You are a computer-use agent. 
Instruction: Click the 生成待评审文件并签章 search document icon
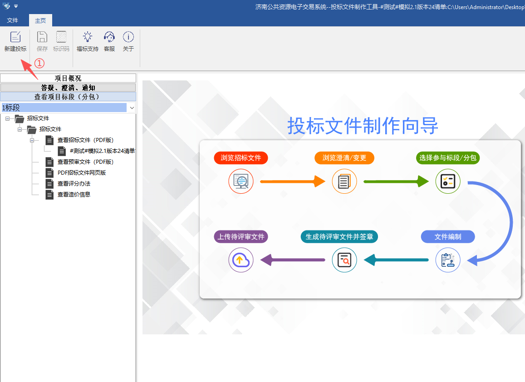pyautogui.click(x=344, y=260)
